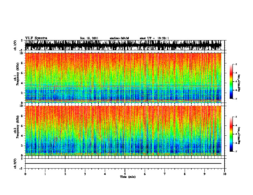Select the ch.2 "Frequency (kHz)" axis label
This screenshot has height=195, width=253.
(x=18, y=127)
